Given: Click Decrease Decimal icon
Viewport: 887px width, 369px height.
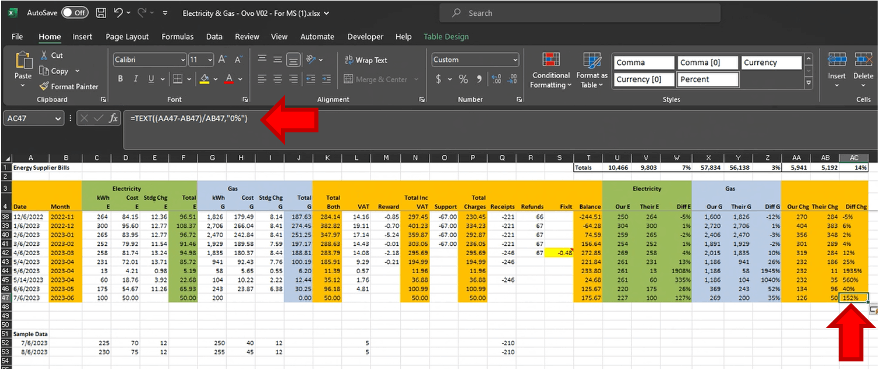Looking at the screenshot, I should [512, 79].
